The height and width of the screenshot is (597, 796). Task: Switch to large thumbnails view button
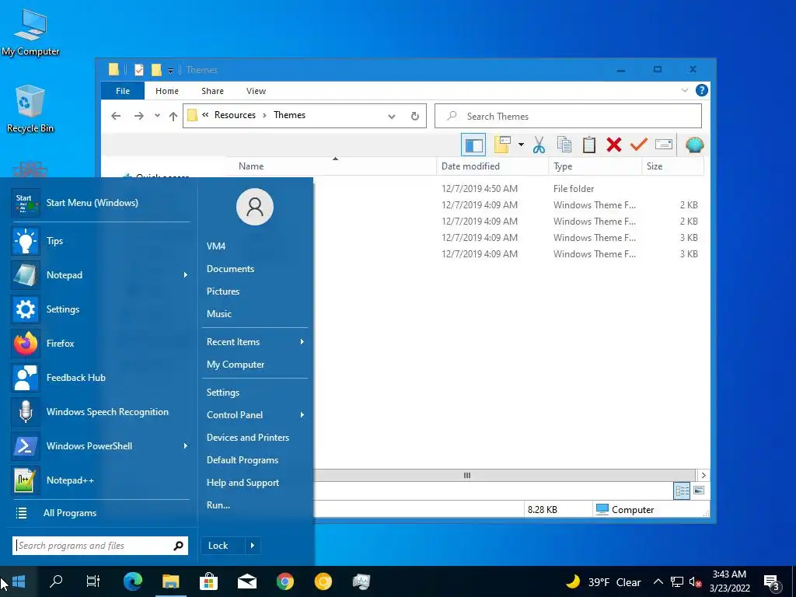699,491
